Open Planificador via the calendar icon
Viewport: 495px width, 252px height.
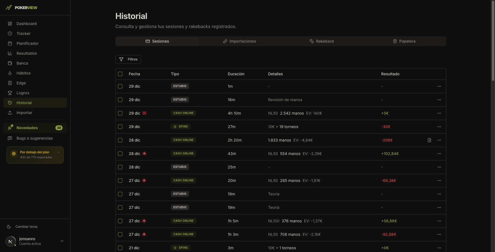10,43
